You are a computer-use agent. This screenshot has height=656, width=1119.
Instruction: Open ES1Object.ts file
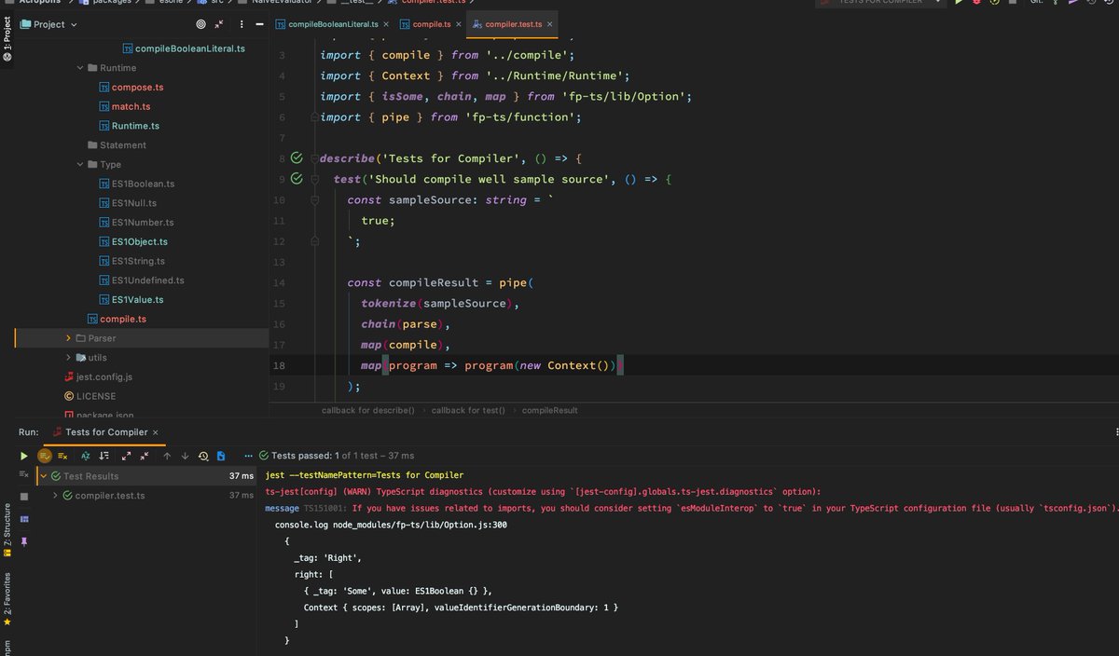[133, 241]
